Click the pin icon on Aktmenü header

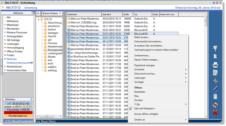[x=33, y=13]
